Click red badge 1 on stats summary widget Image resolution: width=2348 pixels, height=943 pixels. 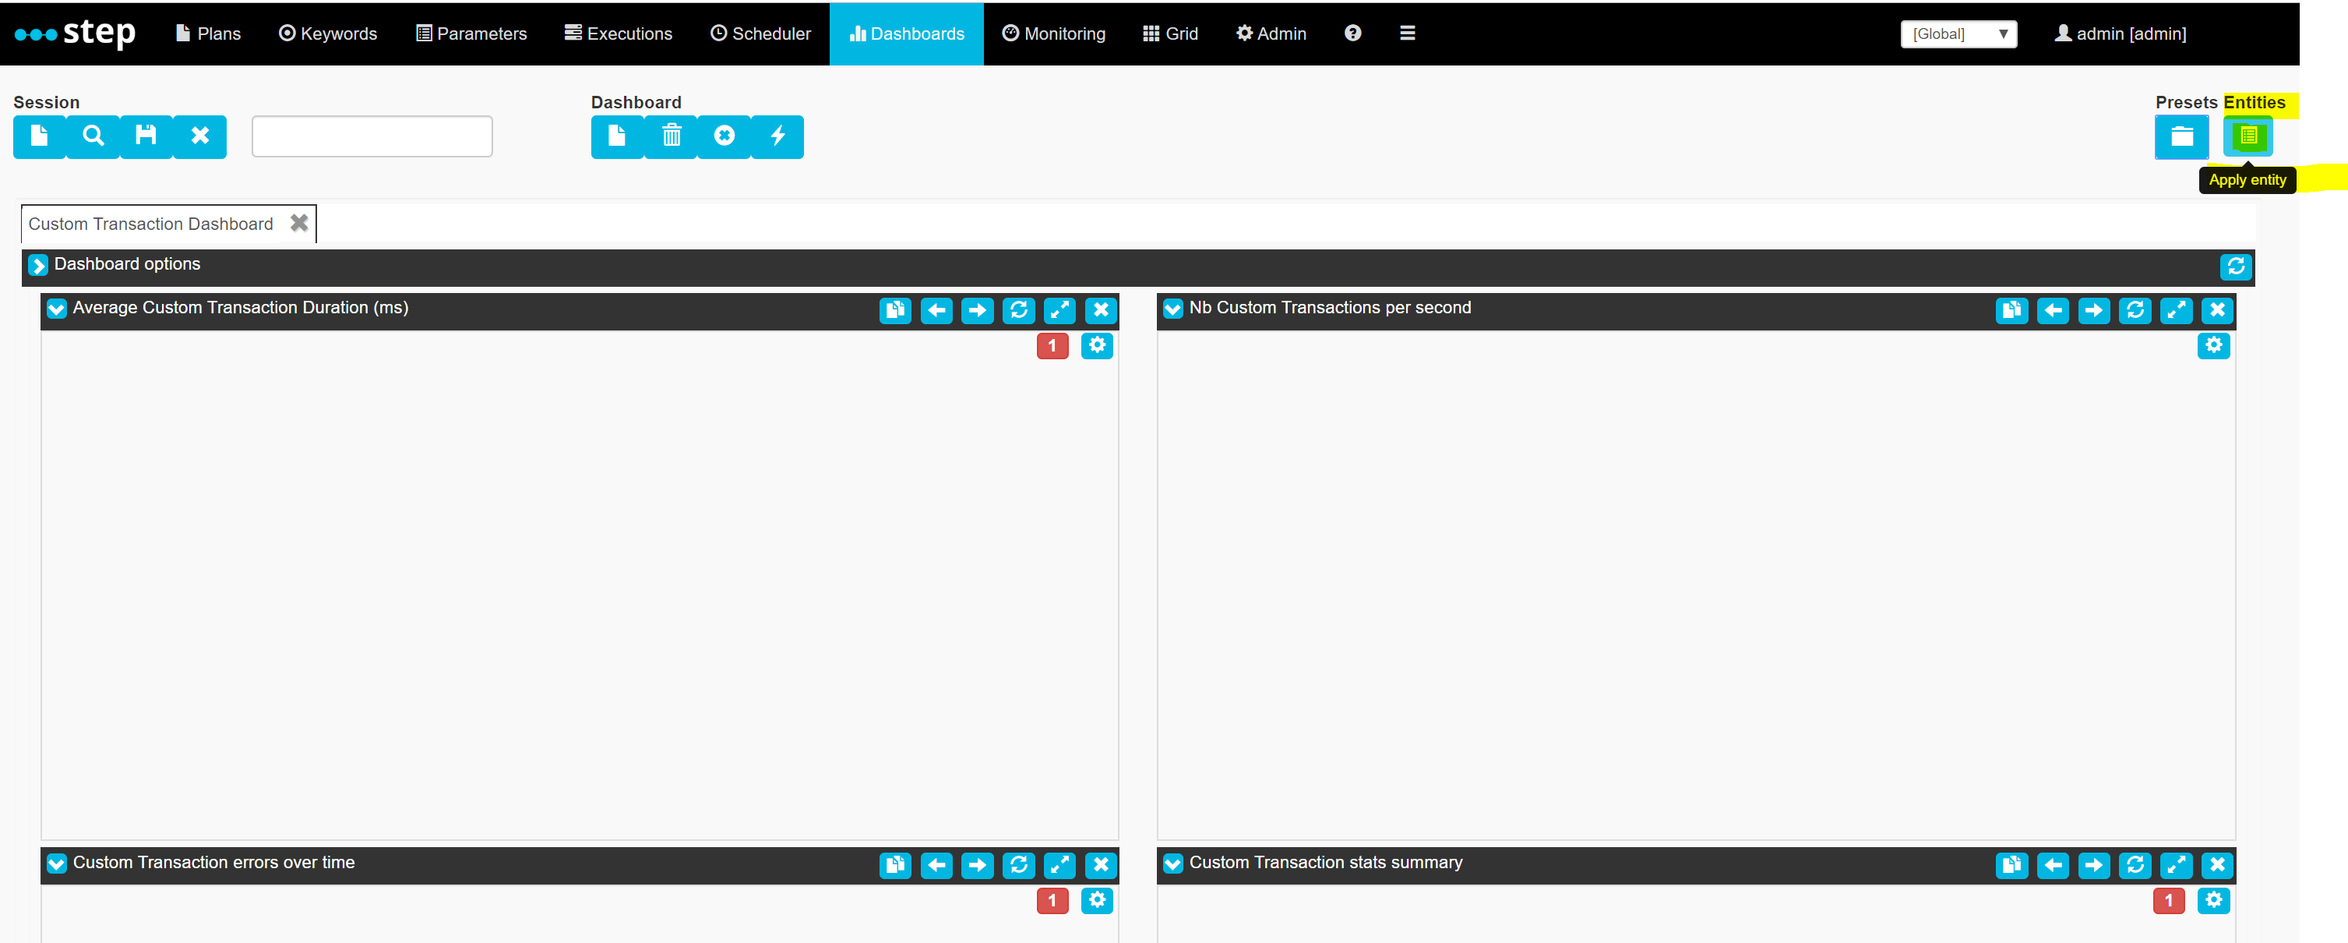pos(2170,901)
